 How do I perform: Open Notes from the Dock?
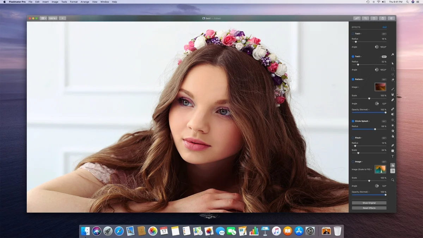175,231
